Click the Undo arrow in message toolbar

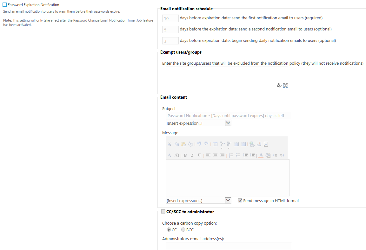(x=199, y=144)
